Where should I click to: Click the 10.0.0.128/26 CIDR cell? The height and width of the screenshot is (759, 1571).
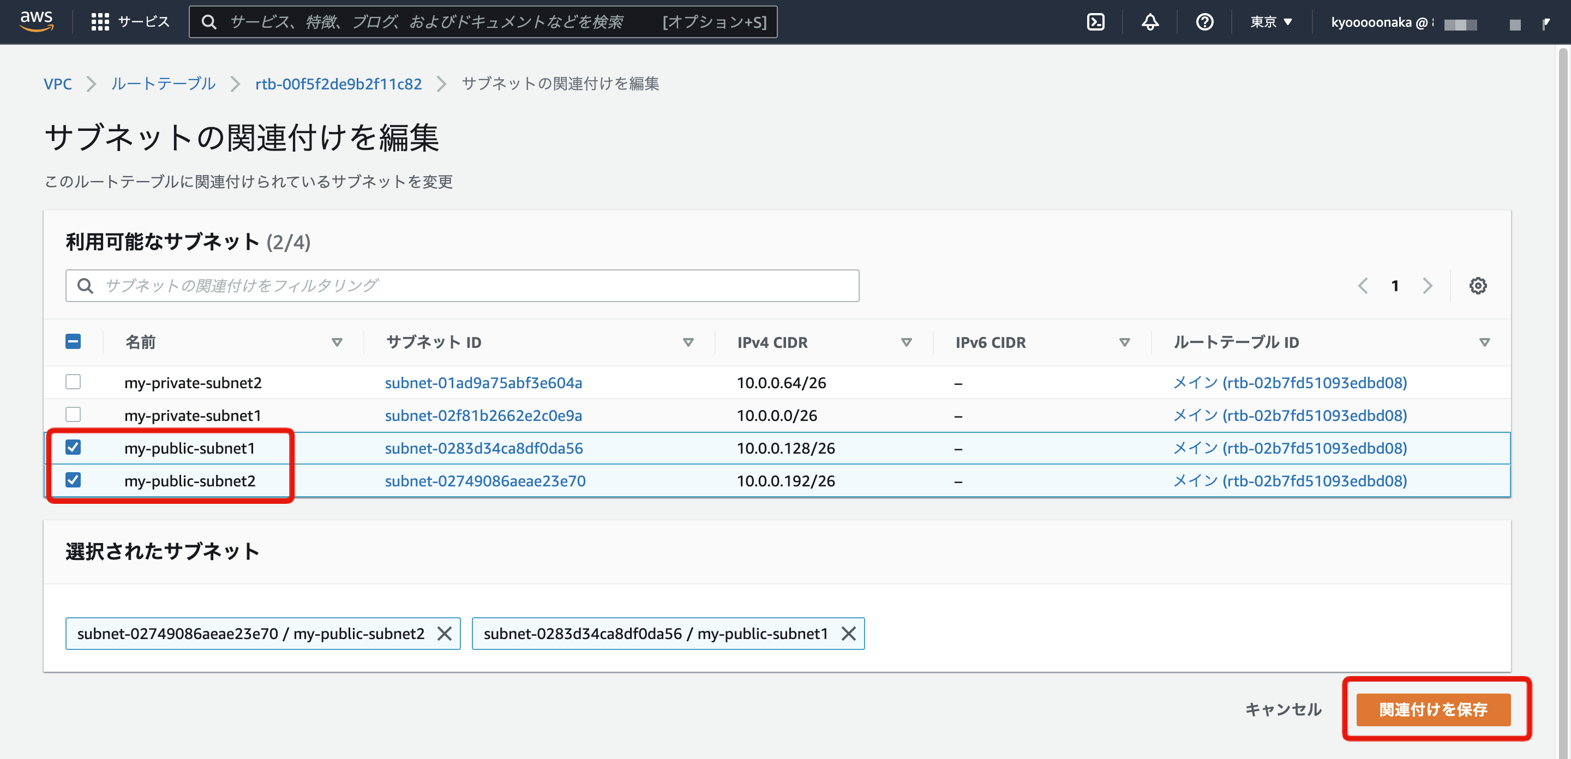coord(785,448)
